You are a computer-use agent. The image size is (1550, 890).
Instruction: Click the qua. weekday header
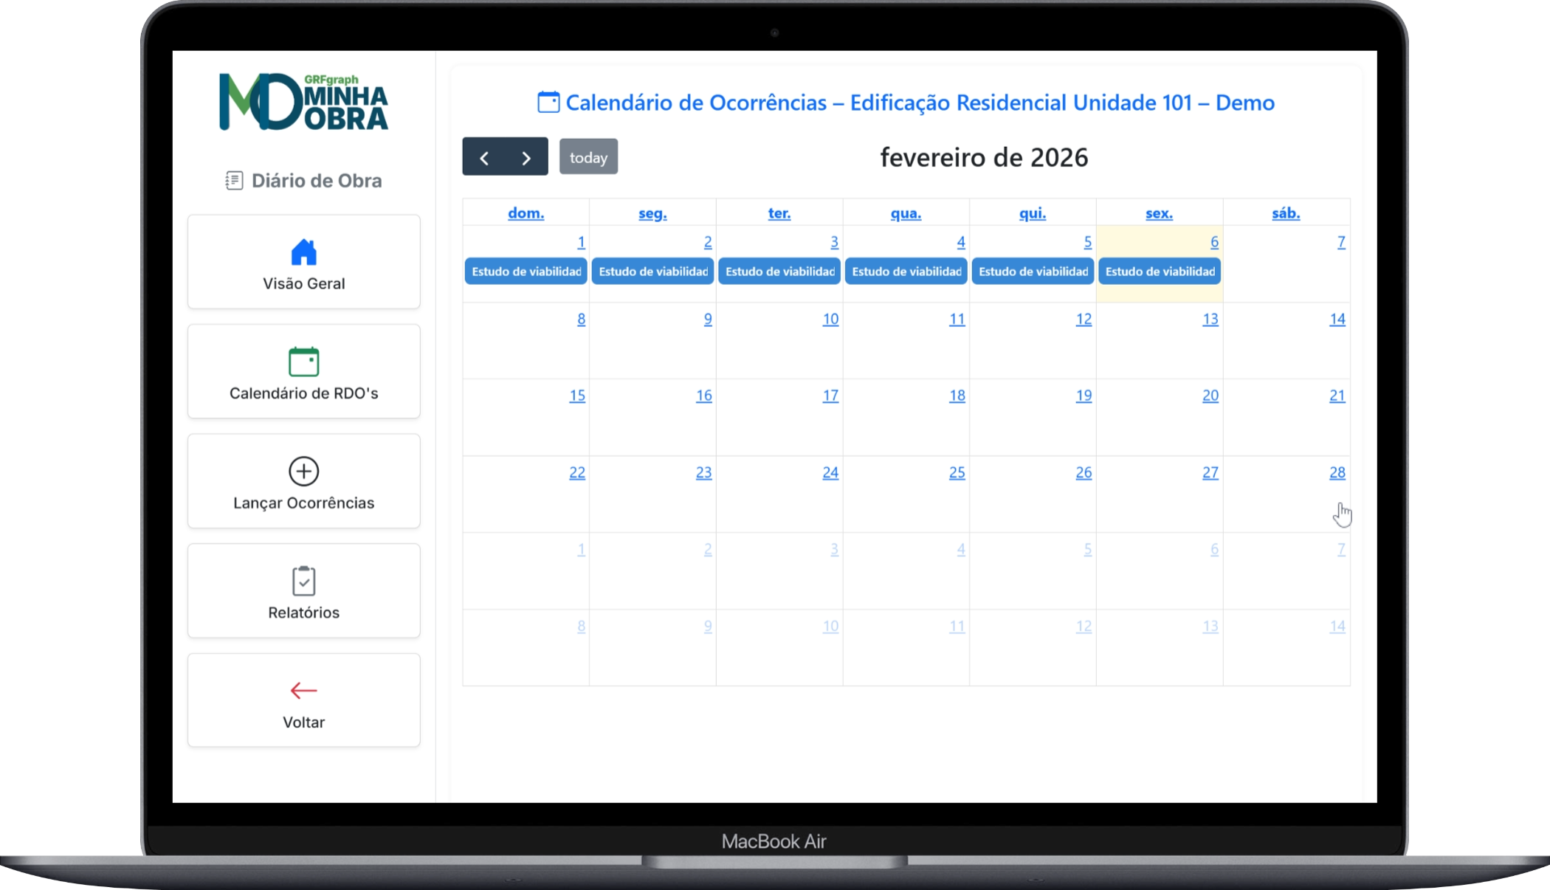(906, 213)
